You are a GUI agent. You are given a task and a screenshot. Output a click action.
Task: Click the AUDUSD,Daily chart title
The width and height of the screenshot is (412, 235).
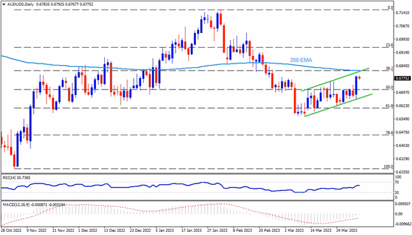click(20, 4)
